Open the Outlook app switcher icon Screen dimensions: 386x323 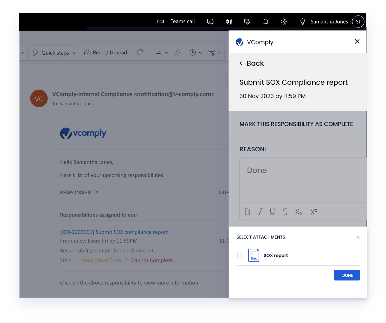[x=229, y=22]
